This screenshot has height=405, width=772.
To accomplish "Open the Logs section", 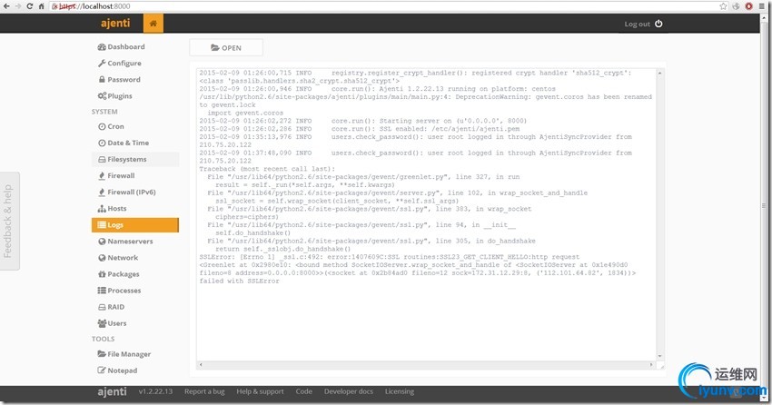I will (135, 225).
